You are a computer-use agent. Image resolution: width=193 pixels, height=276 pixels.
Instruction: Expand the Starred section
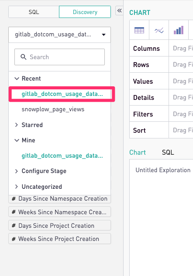point(17,125)
